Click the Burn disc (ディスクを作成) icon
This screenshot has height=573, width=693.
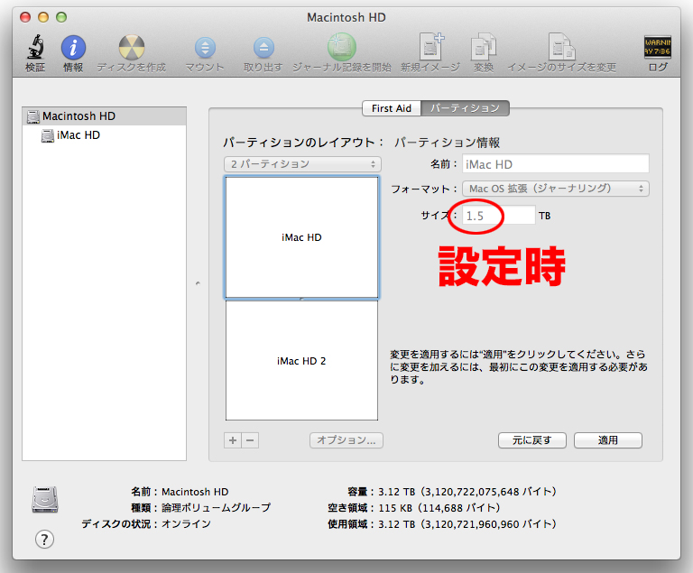coord(131,48)
